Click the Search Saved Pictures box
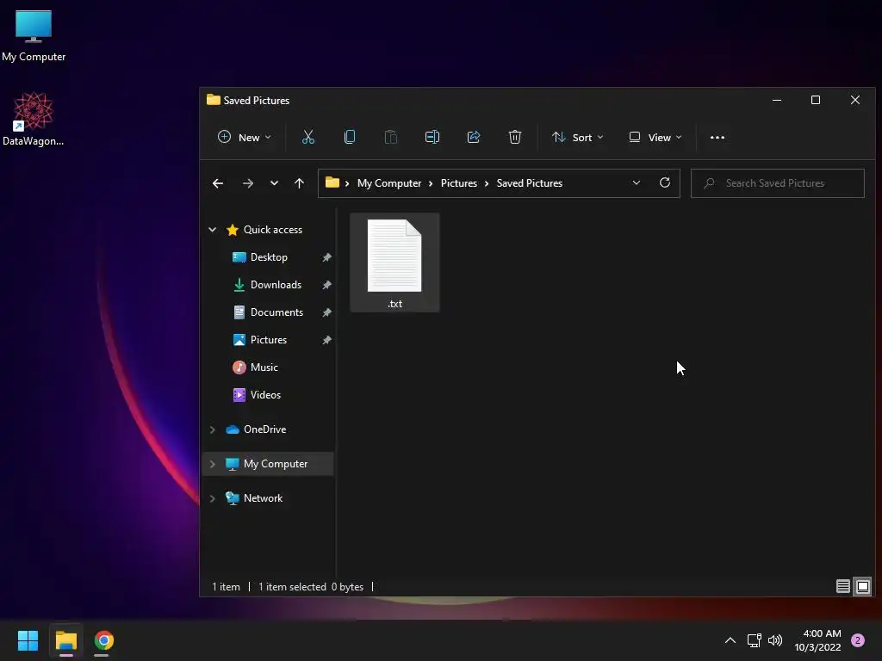The width and height of the screenshot is (882, 661). [x=778, y=183]
